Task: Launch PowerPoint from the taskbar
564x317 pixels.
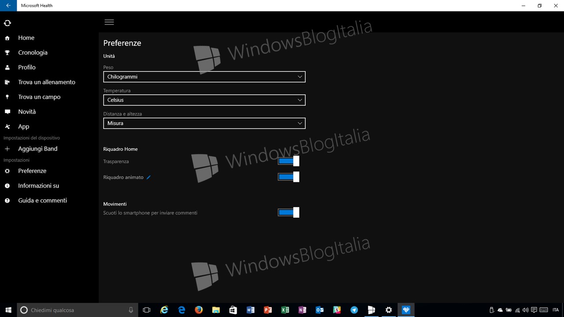Action: [x=267, y=310]
